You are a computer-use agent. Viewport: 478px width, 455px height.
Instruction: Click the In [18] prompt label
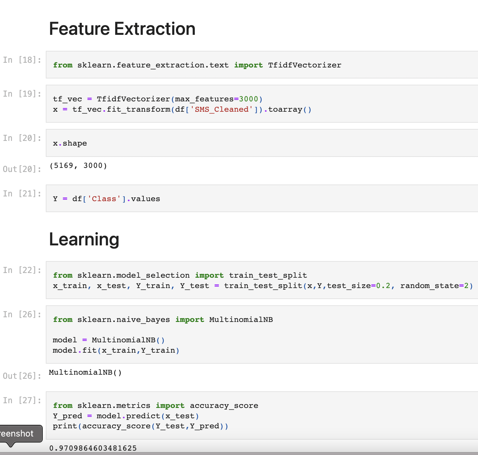click(22, 60)
